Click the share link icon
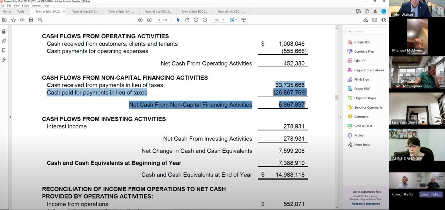The image size is (445, 210). click(366, 20)
